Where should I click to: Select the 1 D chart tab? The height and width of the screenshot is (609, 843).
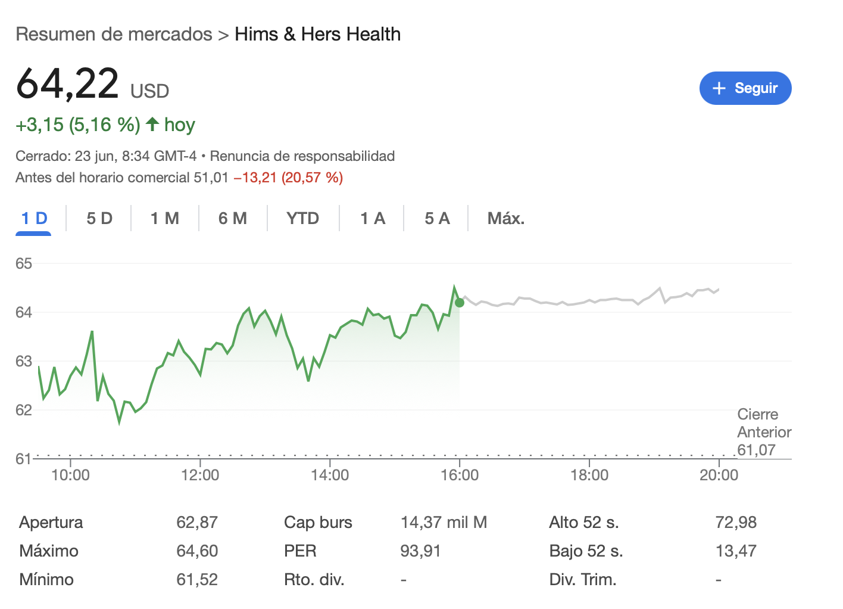pos(34,219)
